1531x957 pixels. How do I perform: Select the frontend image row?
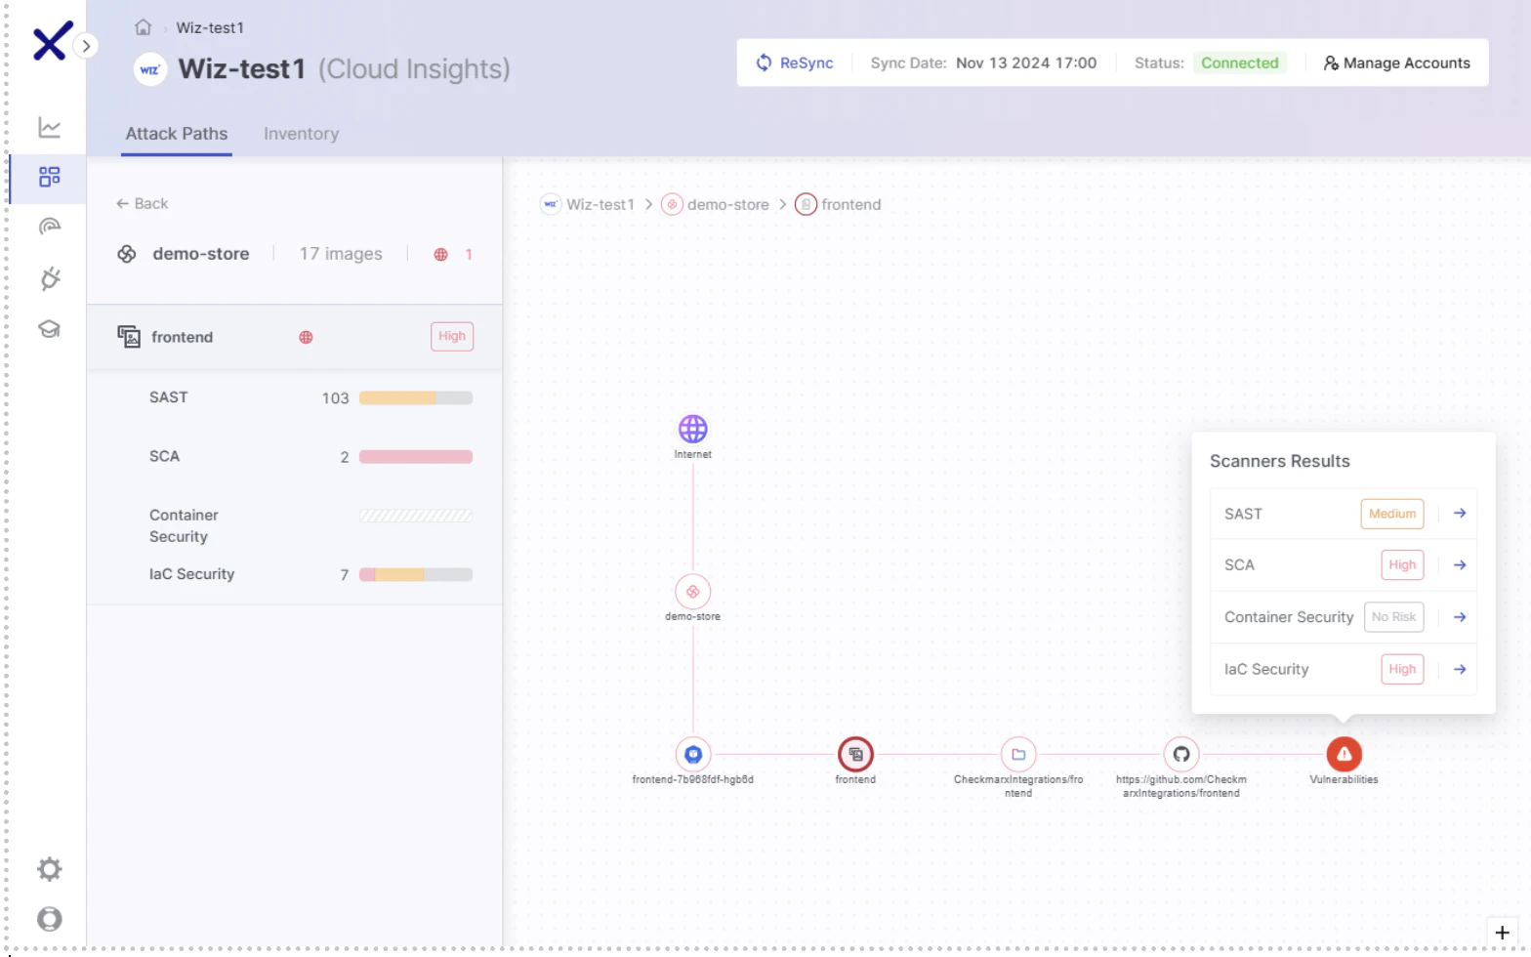coord(295,337)
